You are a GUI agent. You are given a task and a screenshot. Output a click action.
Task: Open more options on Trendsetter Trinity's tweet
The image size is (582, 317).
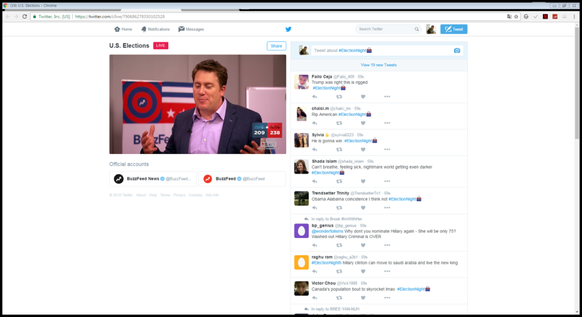pos(387,208)
